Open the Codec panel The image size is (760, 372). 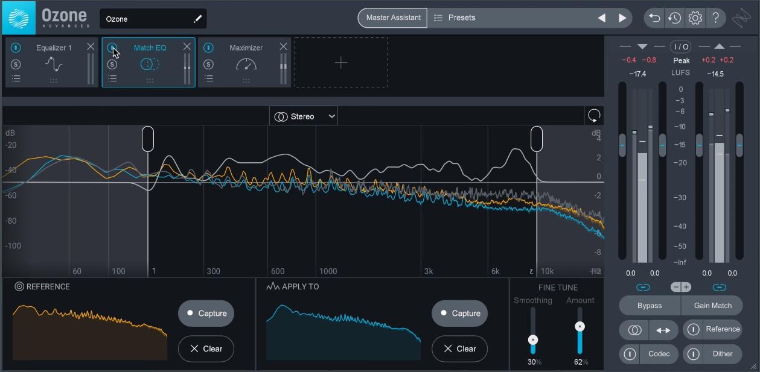click(x=659, y=354)
